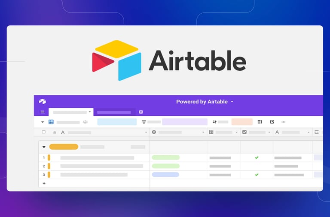The width and height of the screenshot is (330, 217).
Task: Toggle the empty checkbox cell in row 2
Action: [257, 166]
